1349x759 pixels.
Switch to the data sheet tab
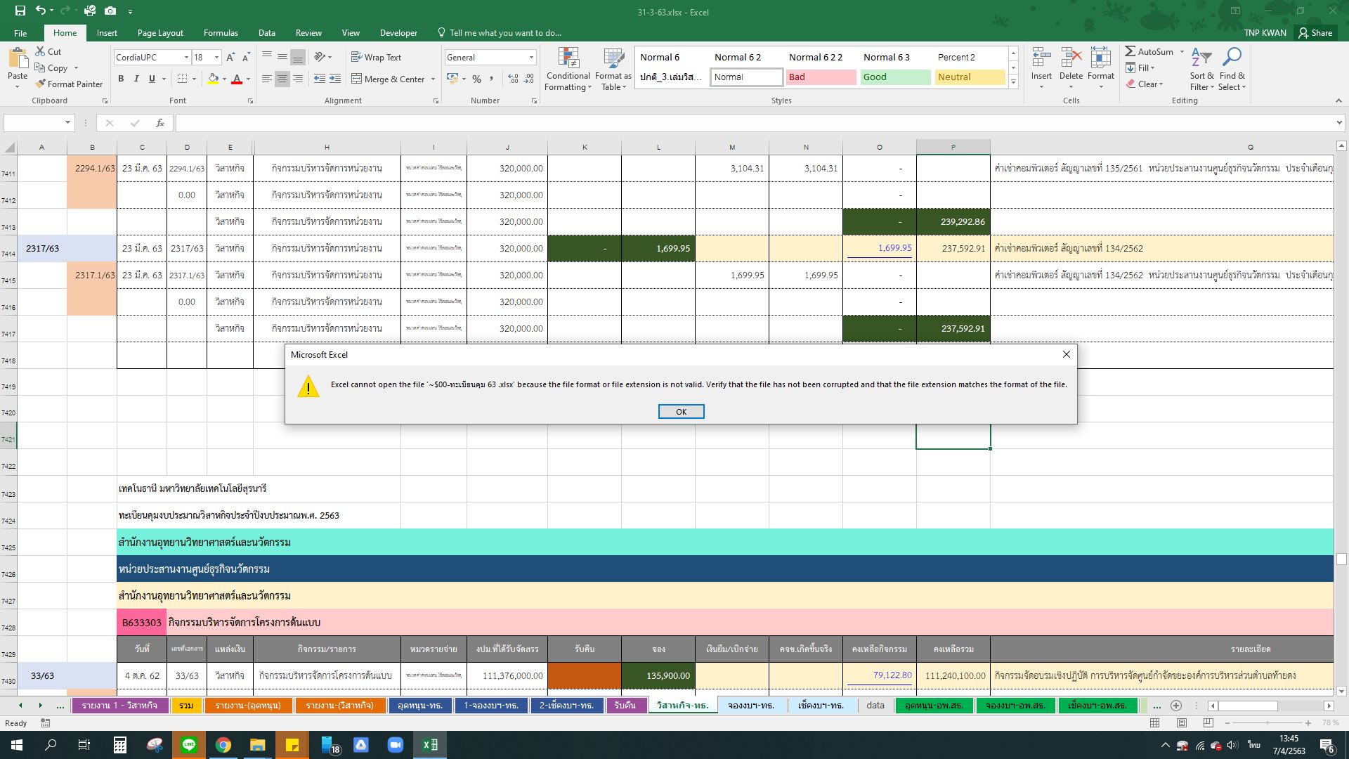[875, 705]
